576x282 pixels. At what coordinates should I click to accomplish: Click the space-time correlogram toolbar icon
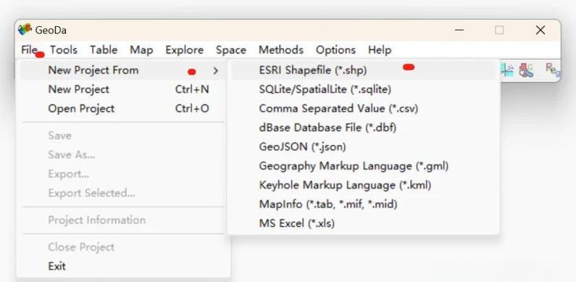[507, 70]
